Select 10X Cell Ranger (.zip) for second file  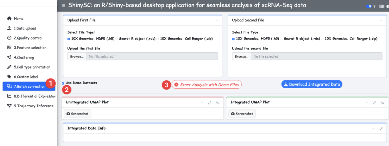322,39
